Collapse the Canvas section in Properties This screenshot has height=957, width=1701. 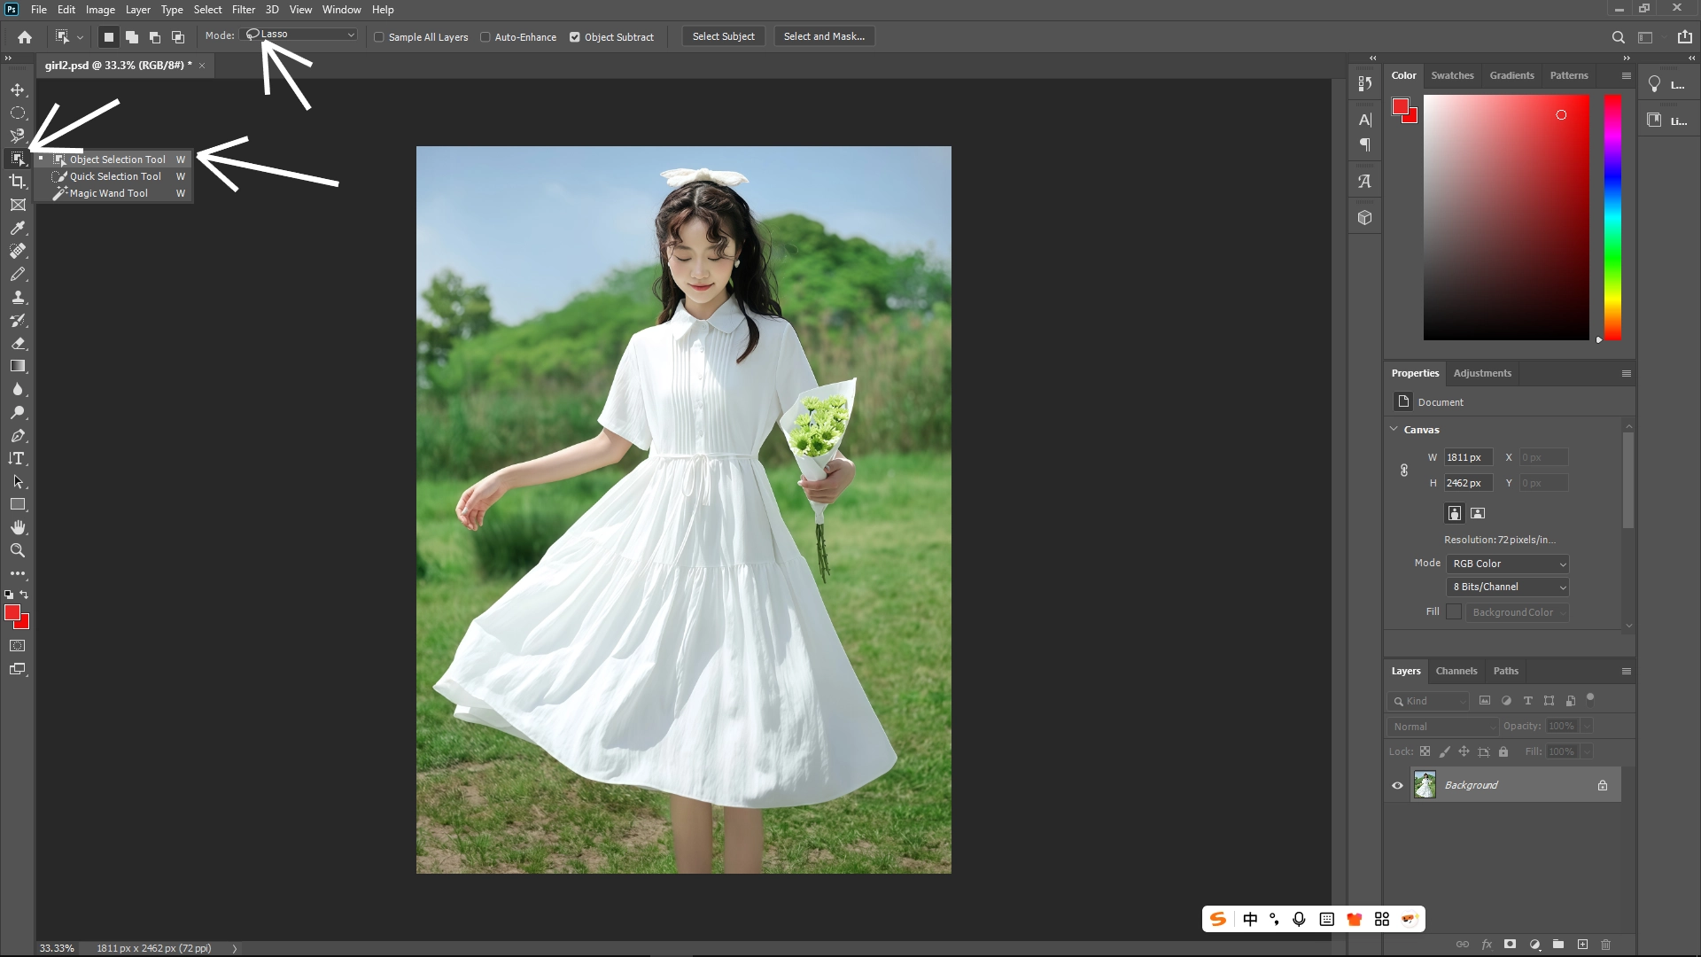click(x=1393, y=429)
